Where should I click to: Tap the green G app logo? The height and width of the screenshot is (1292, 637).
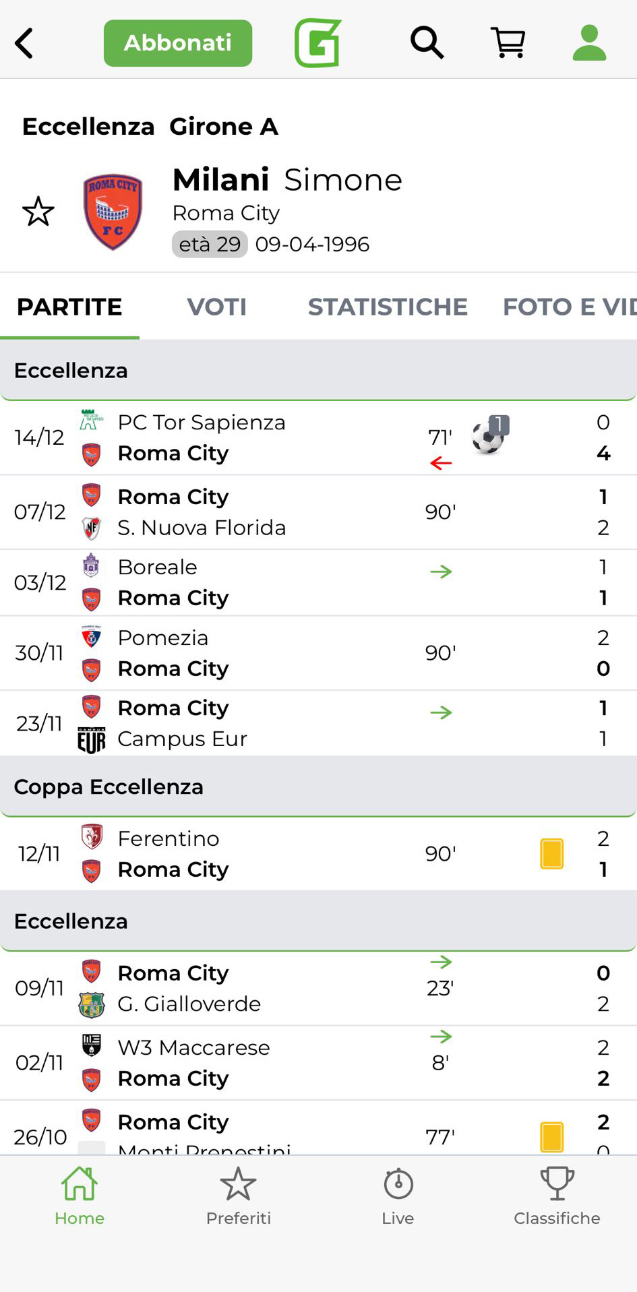(x=317, y=44)
